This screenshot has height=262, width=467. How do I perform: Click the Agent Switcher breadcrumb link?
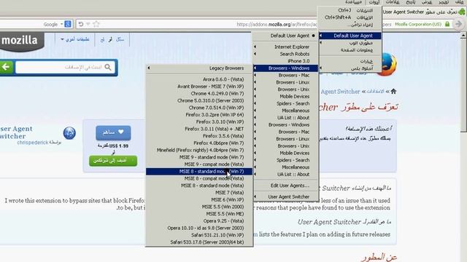click(341, 92)
